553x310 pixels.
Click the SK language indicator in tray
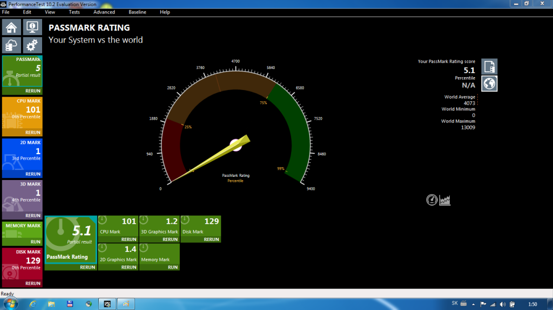[x=455, y=304]
